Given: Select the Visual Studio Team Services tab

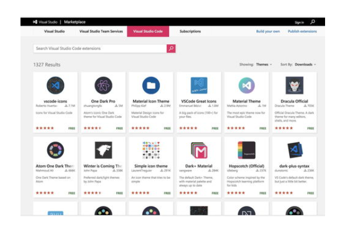Looking at the screenshot, I should point(101,31).
